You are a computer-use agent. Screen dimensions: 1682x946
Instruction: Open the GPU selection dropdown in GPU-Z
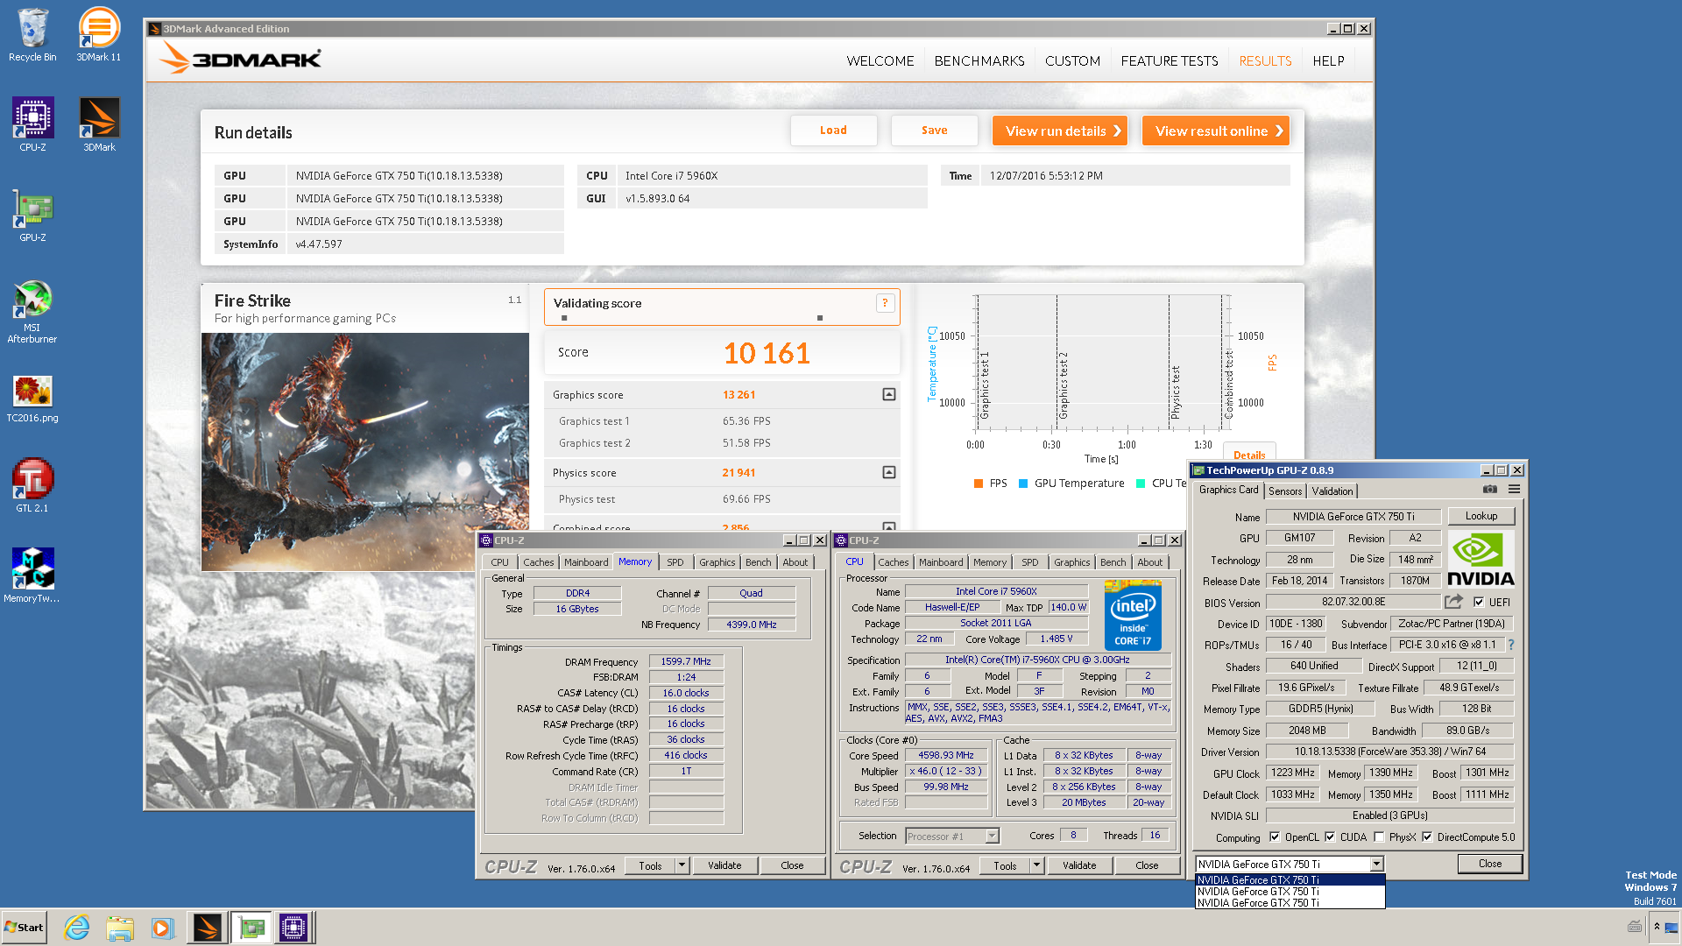point(1376,864)
